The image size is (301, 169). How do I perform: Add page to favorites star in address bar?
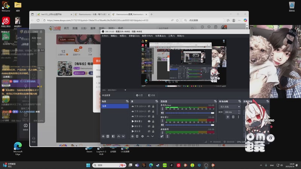[177, 20]
